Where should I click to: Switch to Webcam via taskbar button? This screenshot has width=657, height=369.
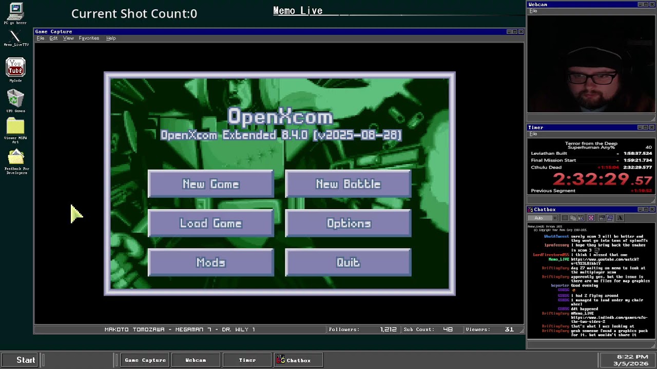click(x=196, y=360)
